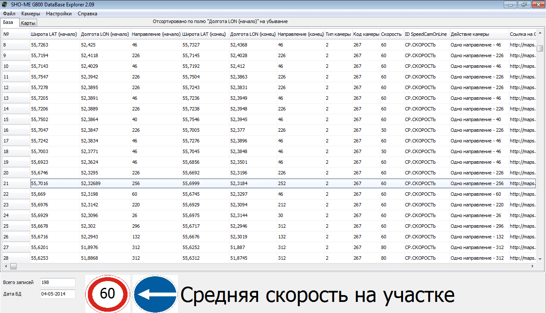
Task: Open the Файл menu
Action: point(9,14)
